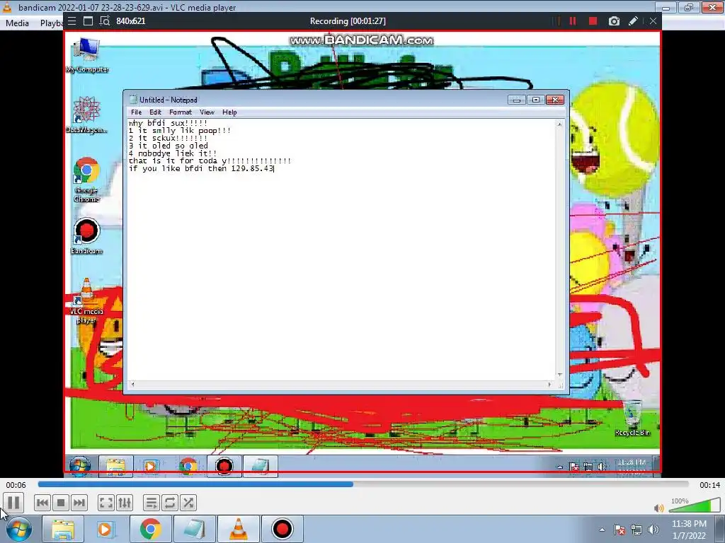Select Bandicam find-window area icon
Image resolution: width=725 pixels, height=543 pixels.
pos(105,21)
